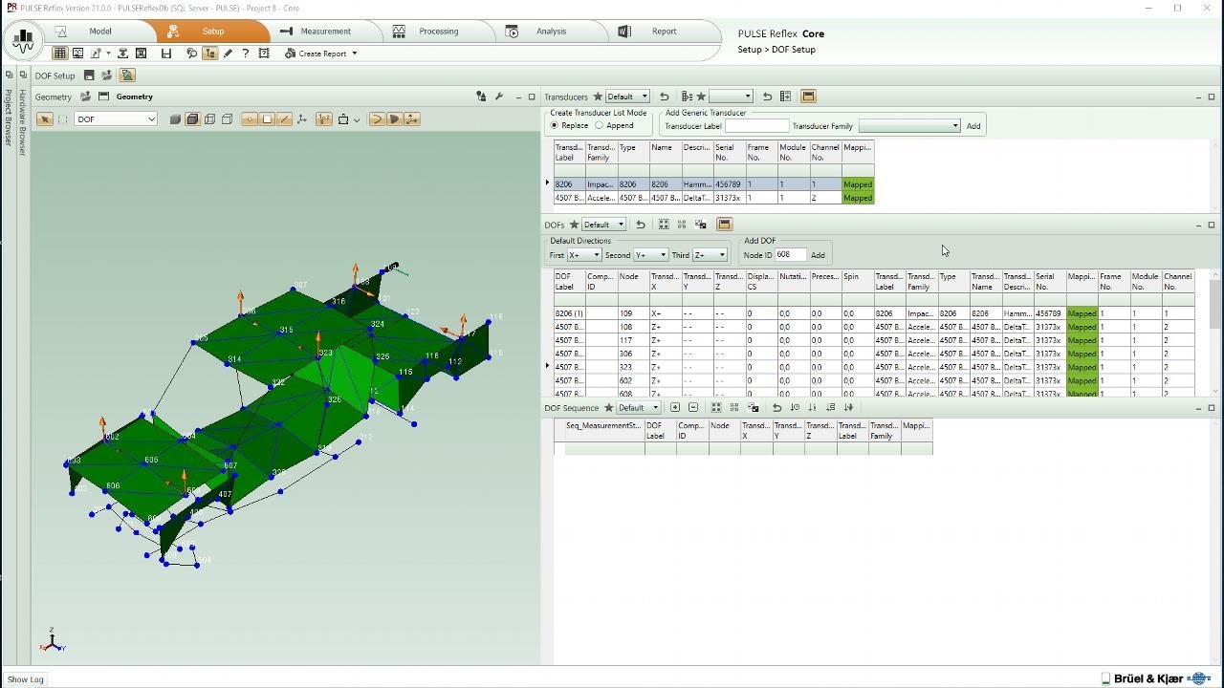The width and height of the screenshot is (1224, 688).
Task: Open the Transducer Family dropdown
Action: pos(909,126)
